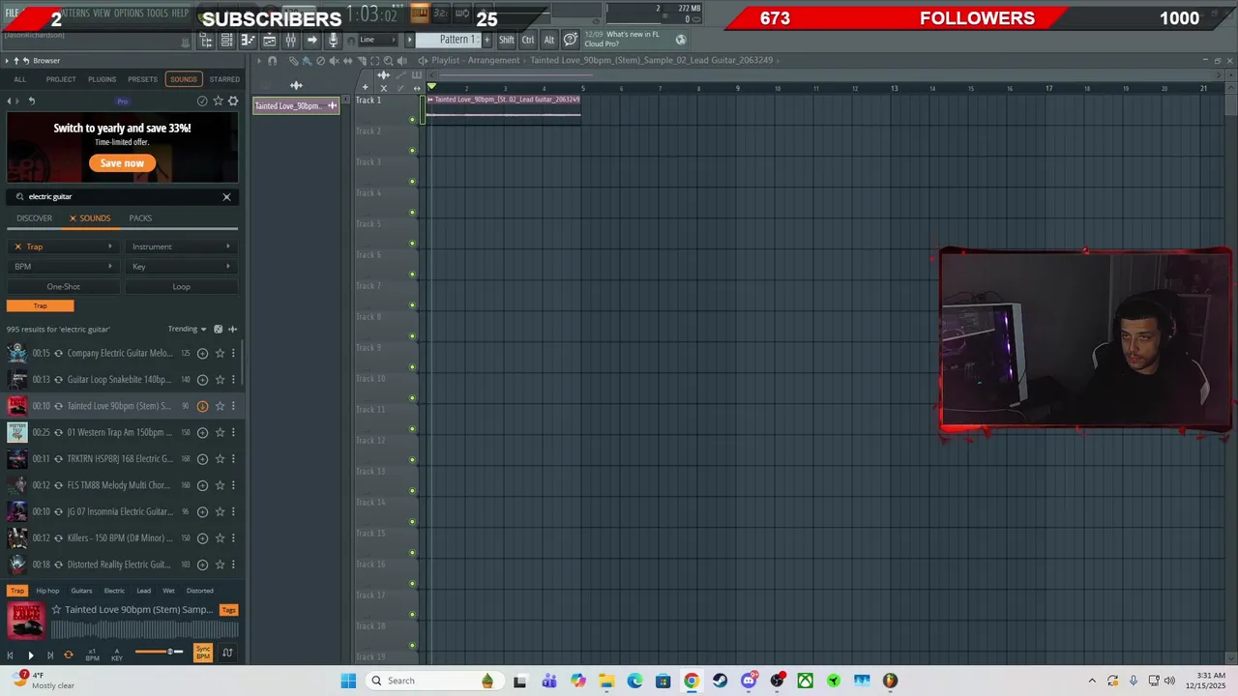Click the arrow icon next to mixer button

click(311, 40)
